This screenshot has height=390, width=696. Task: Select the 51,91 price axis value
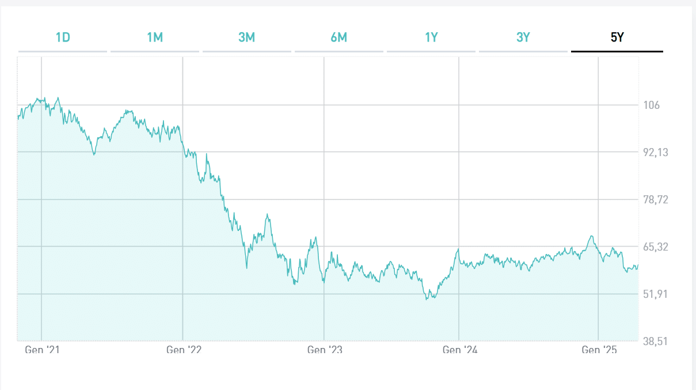(x=655, y=294)
